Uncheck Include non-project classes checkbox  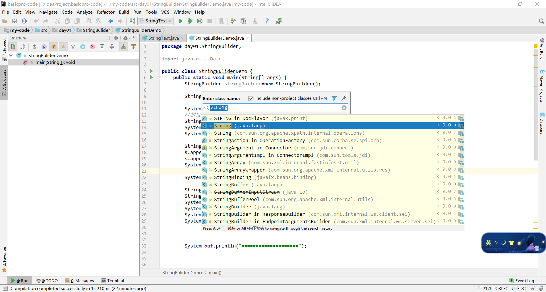pyautogui.click(x=251, y=98)
